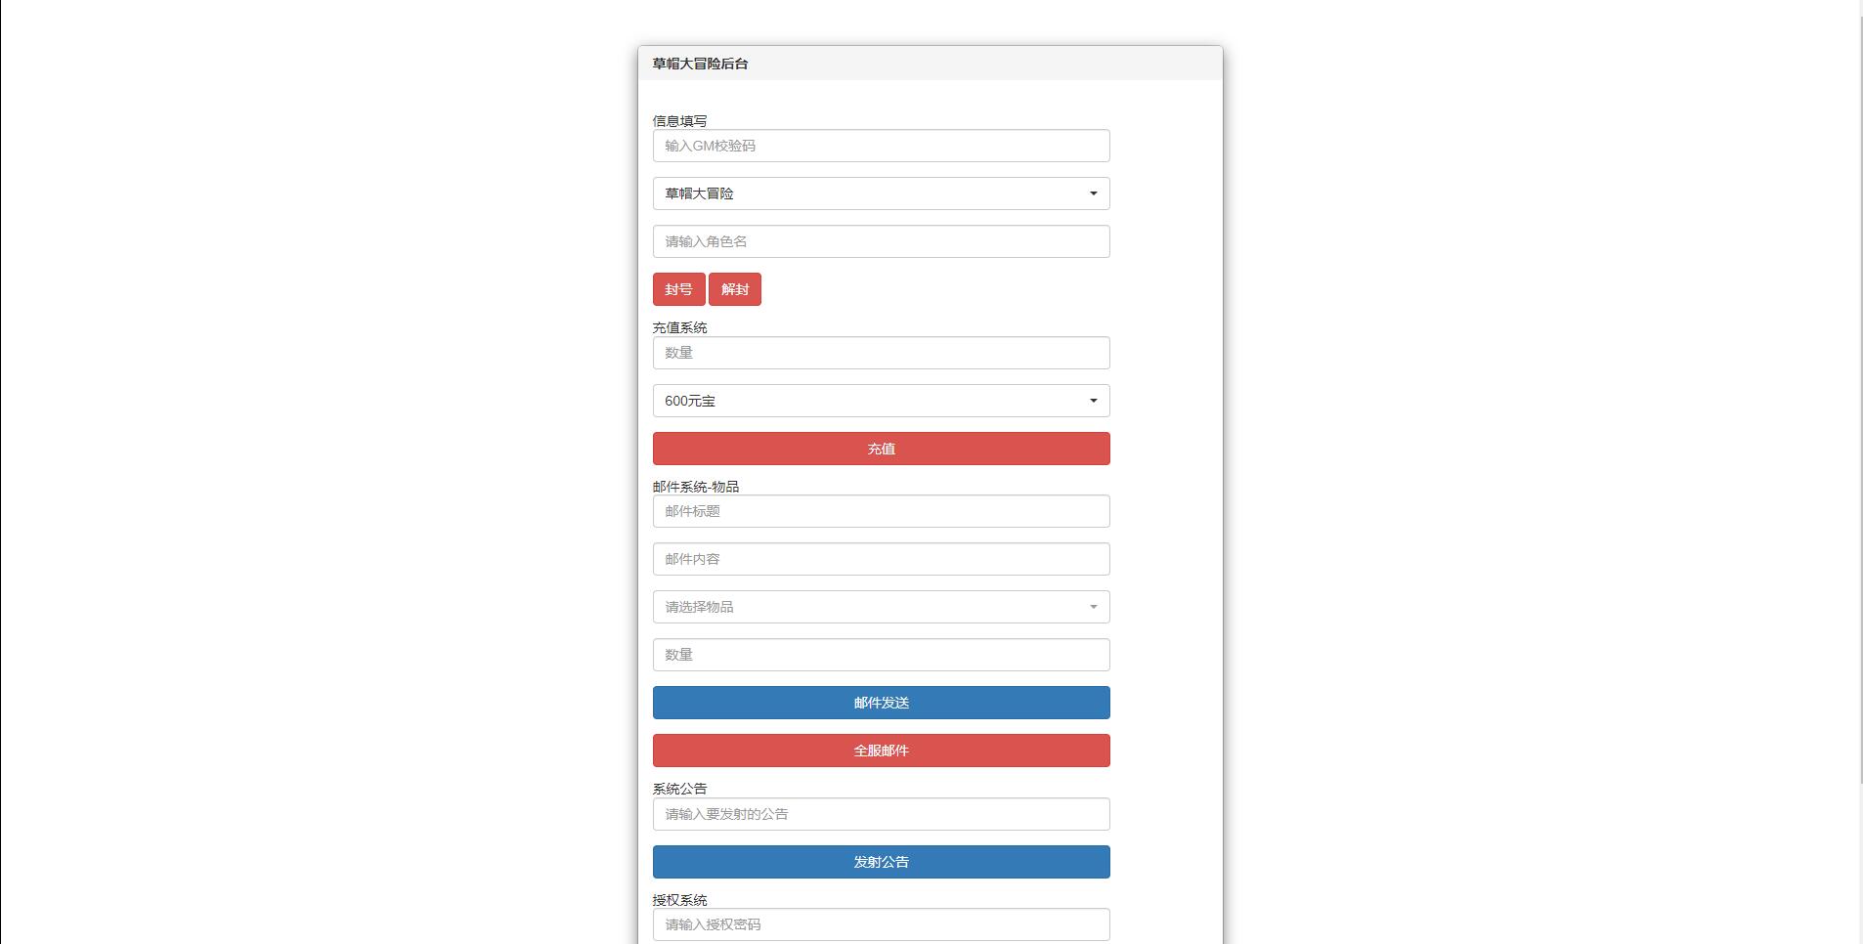The width and height of the screenshot is (1863, 944).
Task: Click the 请输入角色名 input field
Action: point(881,241)
